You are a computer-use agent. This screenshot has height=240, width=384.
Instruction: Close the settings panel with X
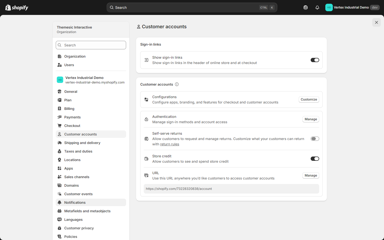coord(377,22)
